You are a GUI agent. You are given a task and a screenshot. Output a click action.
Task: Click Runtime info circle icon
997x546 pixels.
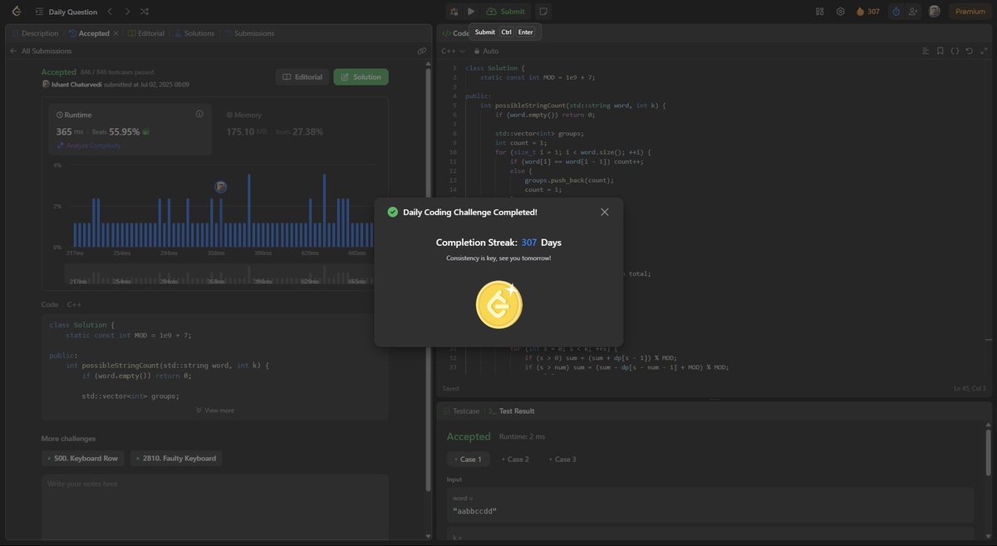pyautogui.click(x=199, y=114)
